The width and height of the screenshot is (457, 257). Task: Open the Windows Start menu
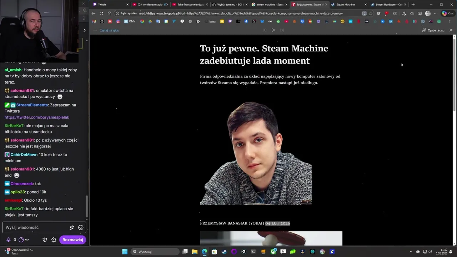(x=125, y=252)
